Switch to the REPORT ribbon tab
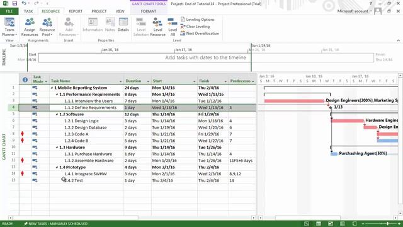 (x=76, y=11)
